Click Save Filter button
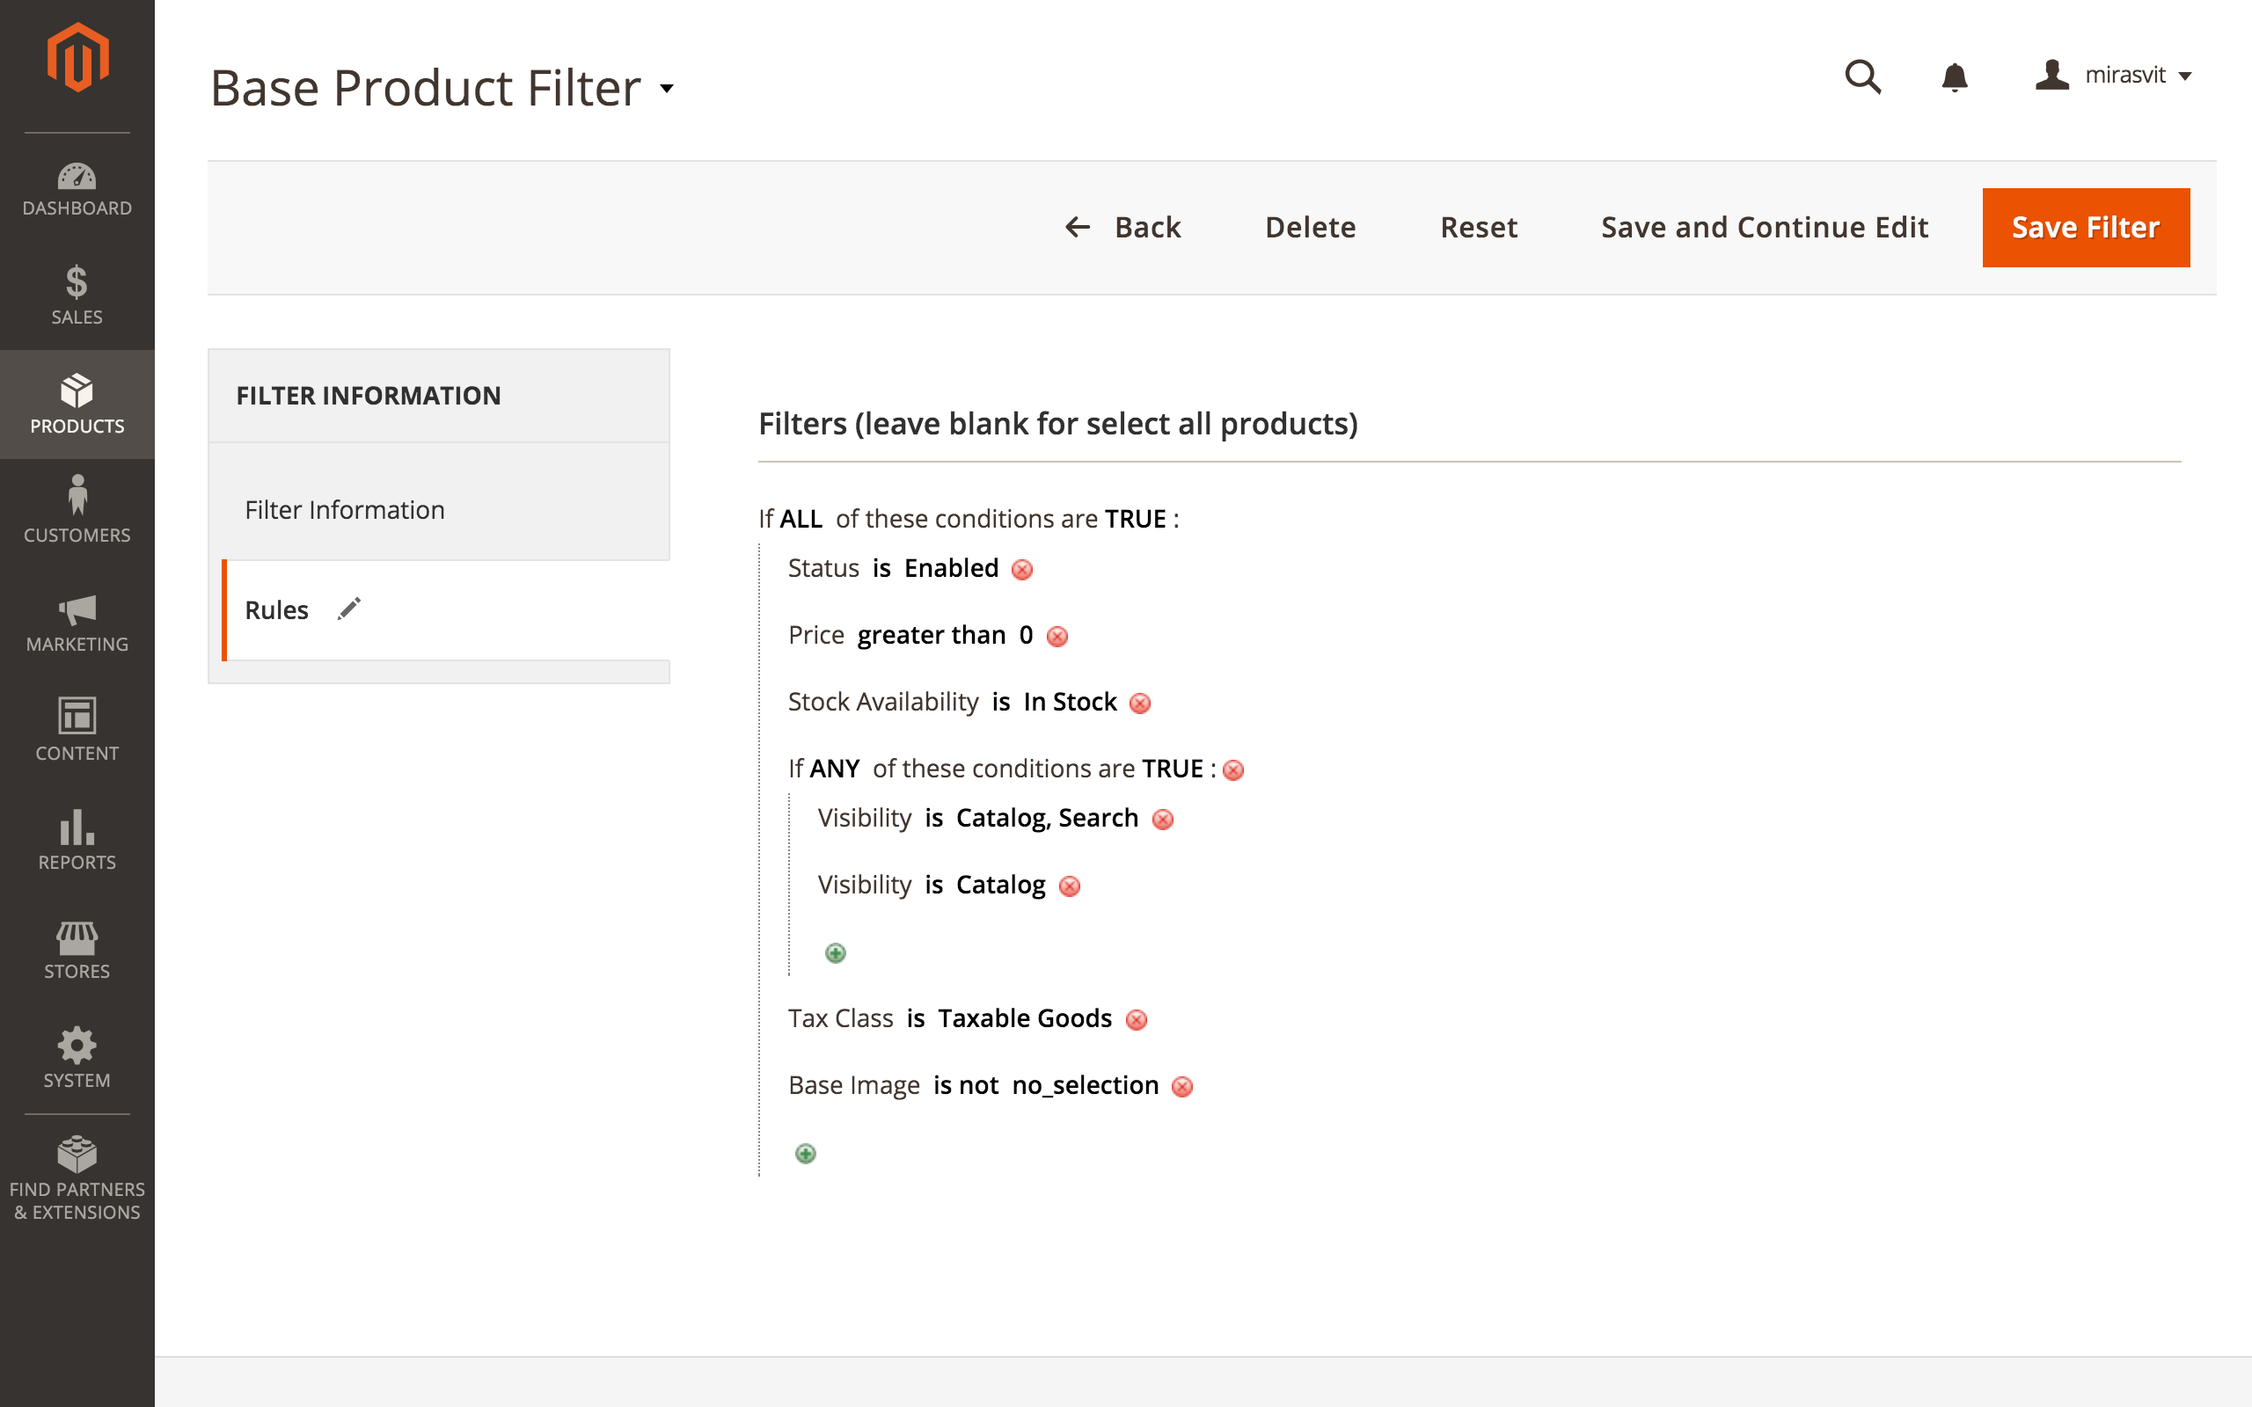The image size is (2252, 1407). 2087,227
